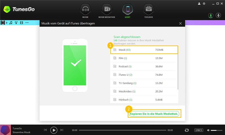225x135 pixels.
Task: Click the 733MB size value
Action: coord(159,50)
